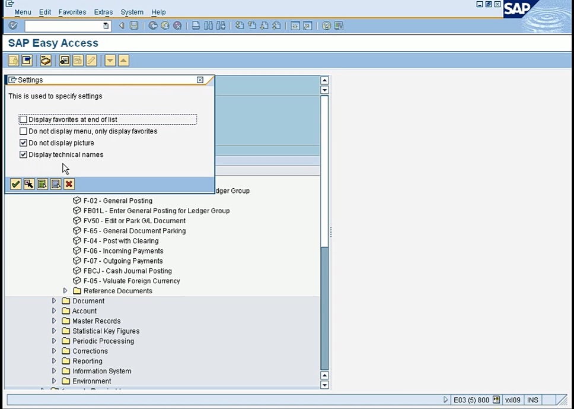Select F-07 - Outgoing Payments

[x=123, y=261]
